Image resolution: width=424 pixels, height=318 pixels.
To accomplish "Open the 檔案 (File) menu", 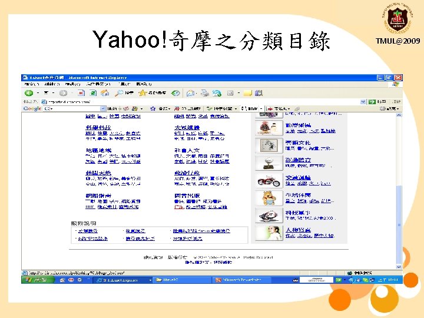I will (x=31, y=84).
